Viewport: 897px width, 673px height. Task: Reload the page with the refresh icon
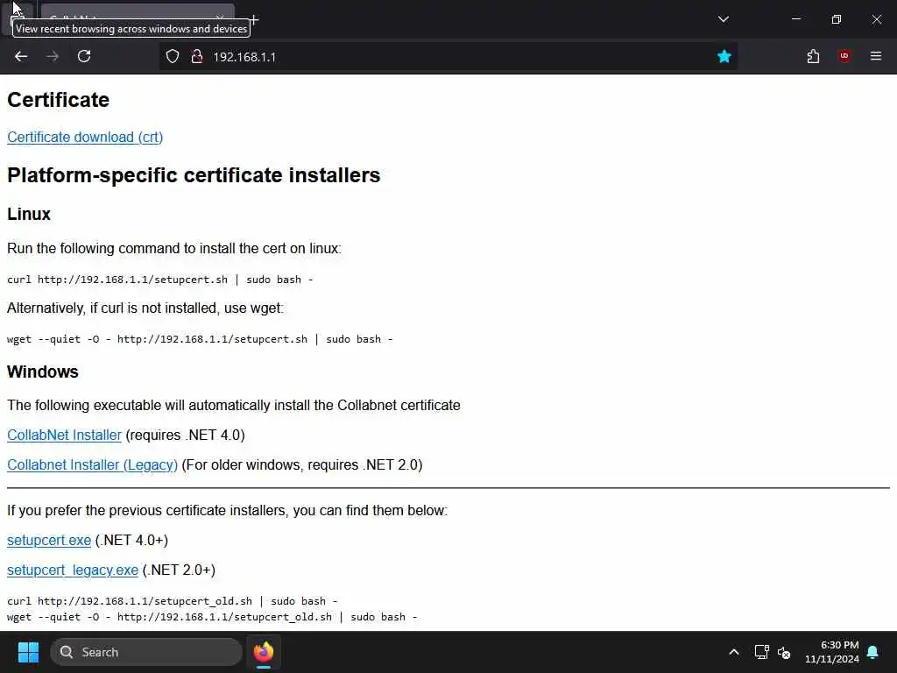[x=84, y=56]
